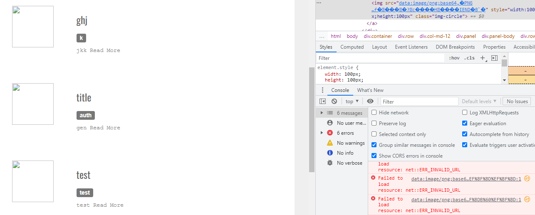This screenshot has width=535, height=215.
Task: Click broken image thumbnail beside ghj
Action: click(x=33, y=27)
